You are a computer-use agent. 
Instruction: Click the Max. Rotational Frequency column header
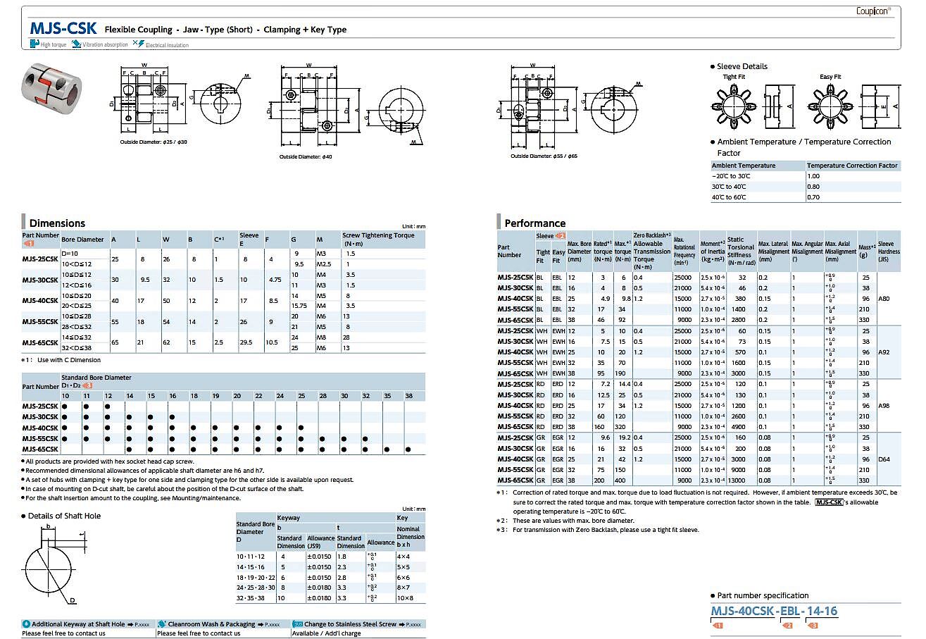click(x=685, y=252)
